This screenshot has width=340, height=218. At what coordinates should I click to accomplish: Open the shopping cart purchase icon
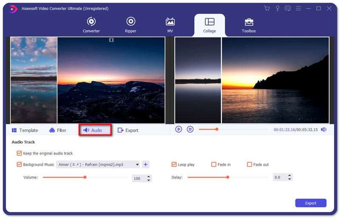click(267, 9)
